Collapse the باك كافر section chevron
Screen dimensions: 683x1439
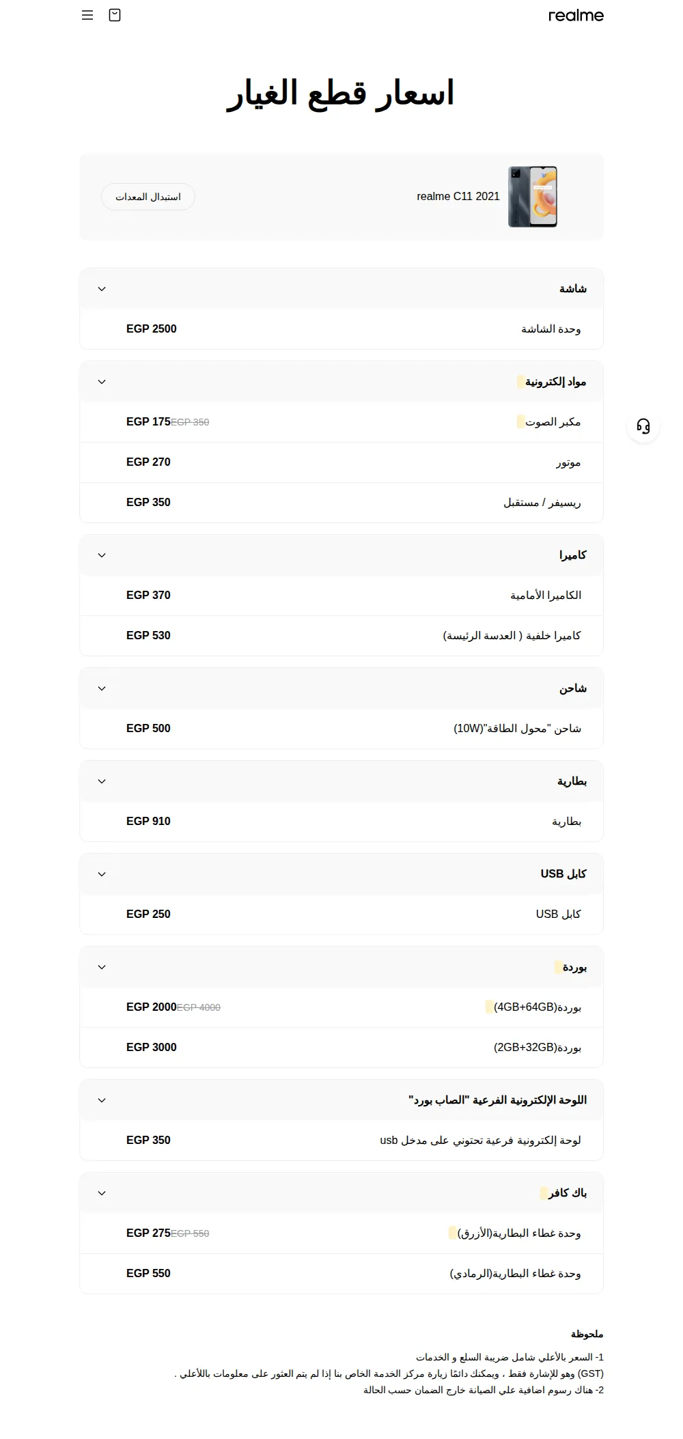102,1193
